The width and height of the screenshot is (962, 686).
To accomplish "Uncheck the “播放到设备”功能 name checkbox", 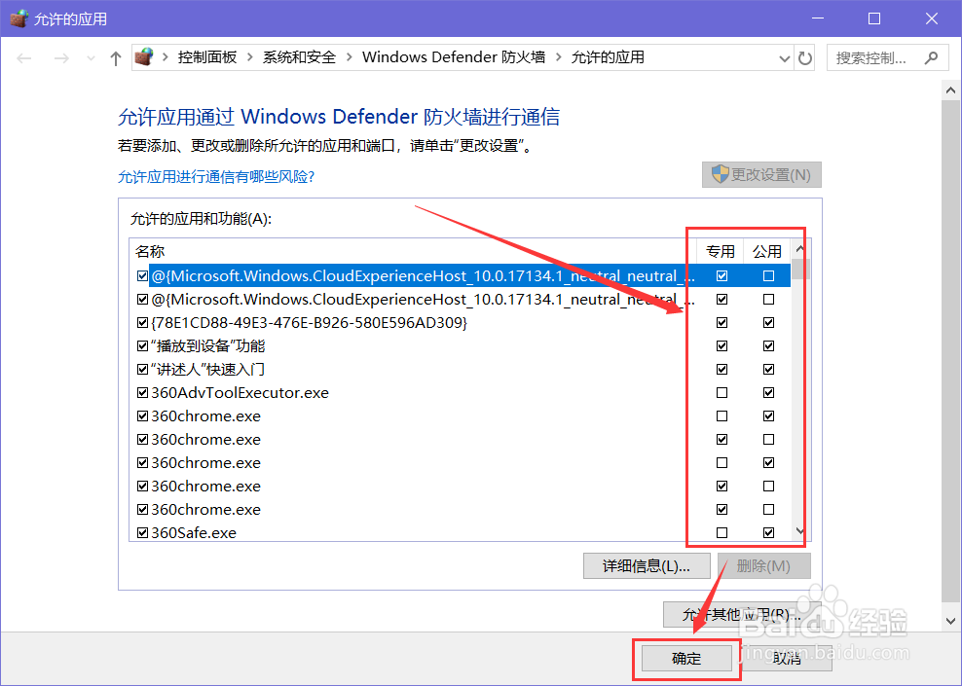I will (142, 345).
